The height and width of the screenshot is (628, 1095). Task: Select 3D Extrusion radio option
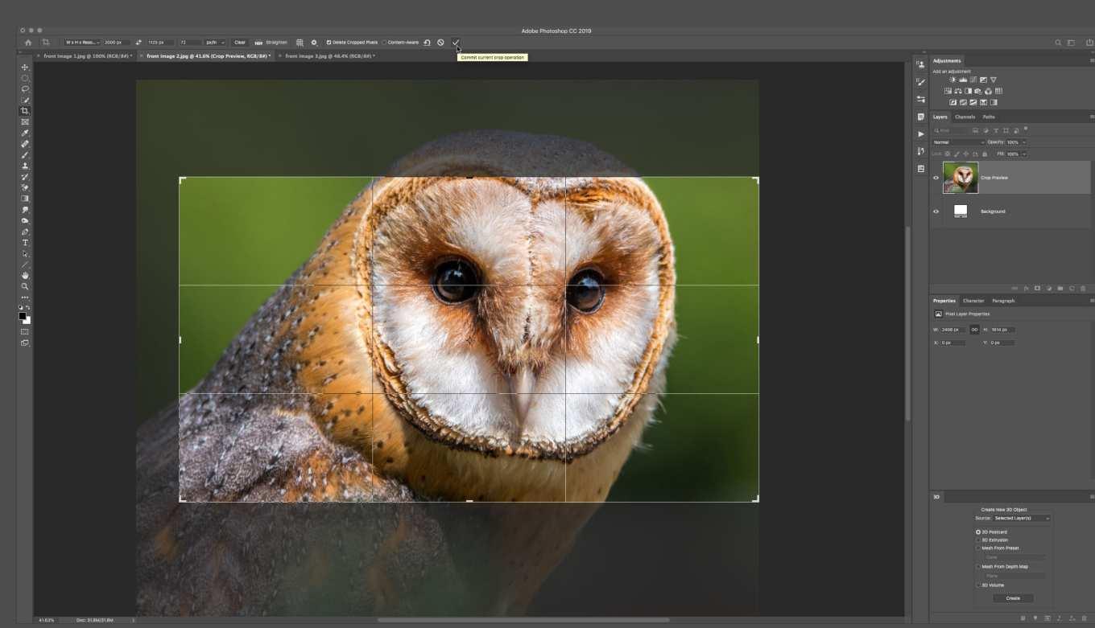click(978, 540)
